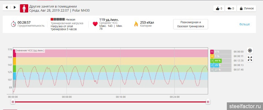The height and width of the screenshot is (110, 263).
Task: Click the 178 heart rate axis label
Action: point(10,50)
